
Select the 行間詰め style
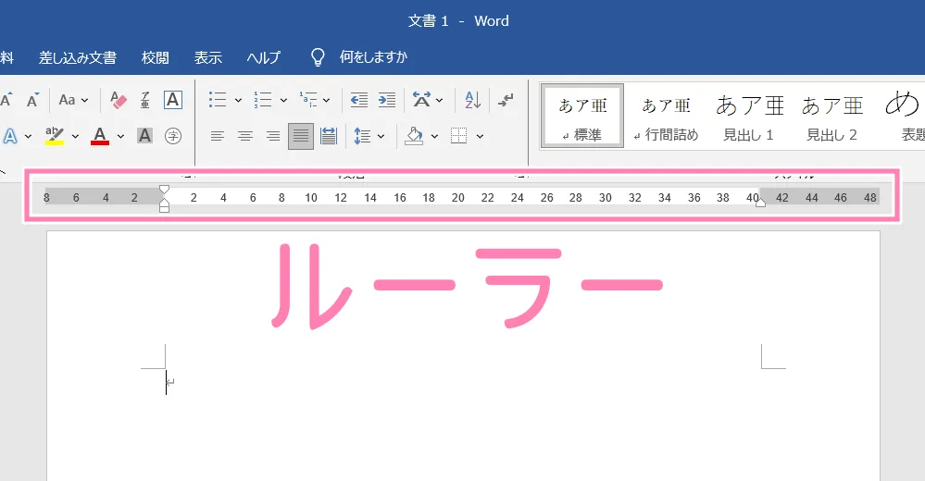pos(666,116)
